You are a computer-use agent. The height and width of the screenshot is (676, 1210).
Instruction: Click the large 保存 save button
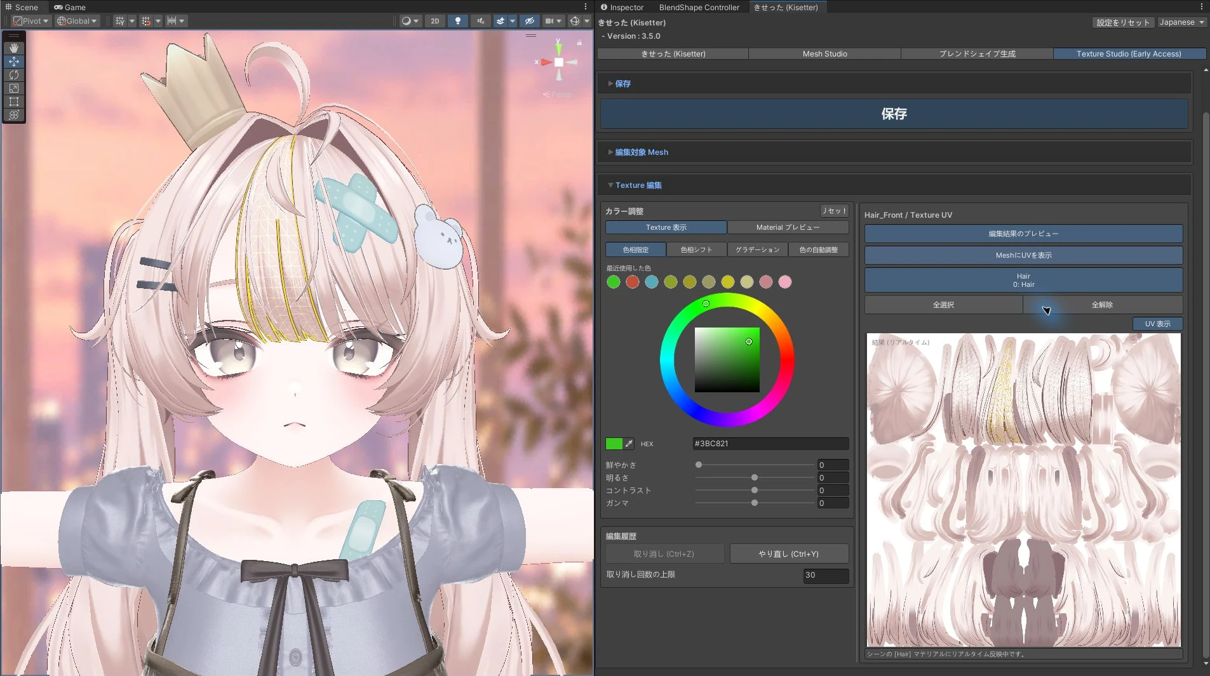point(894,114)
